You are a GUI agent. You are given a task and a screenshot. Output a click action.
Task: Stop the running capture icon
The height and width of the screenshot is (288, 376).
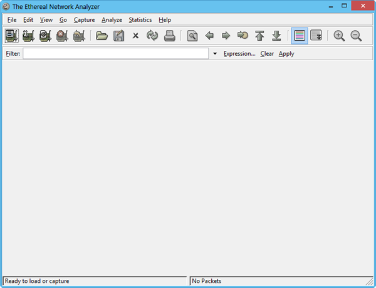(x=62, y=36)
